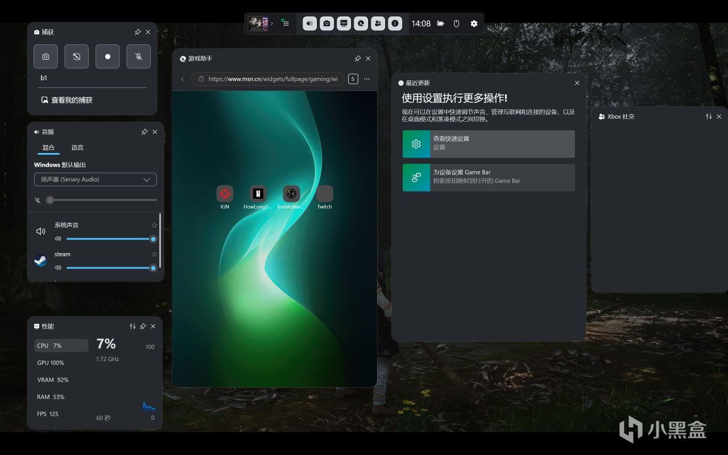
Task: Open 查看我的捕获 captures link
Action: (x=66, y=100)
